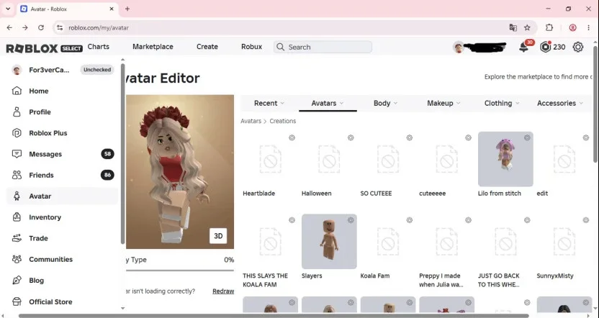Open Create in top navigation
This screenshot has height=318, width=599.
(x=207, y=47)
